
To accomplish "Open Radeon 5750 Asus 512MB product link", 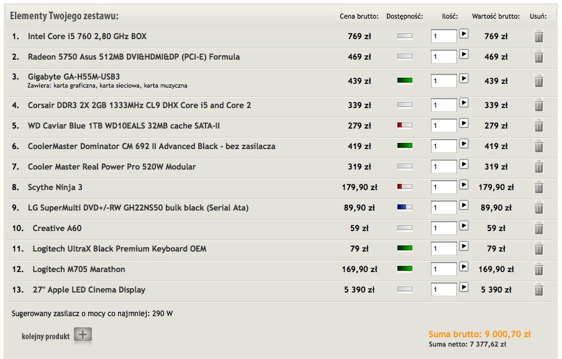I will 134,57.
